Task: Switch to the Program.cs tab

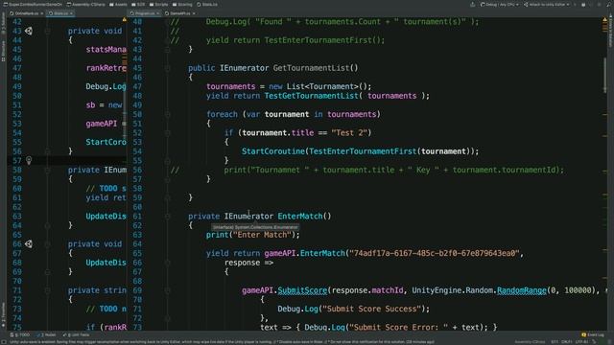Action: 143,13
